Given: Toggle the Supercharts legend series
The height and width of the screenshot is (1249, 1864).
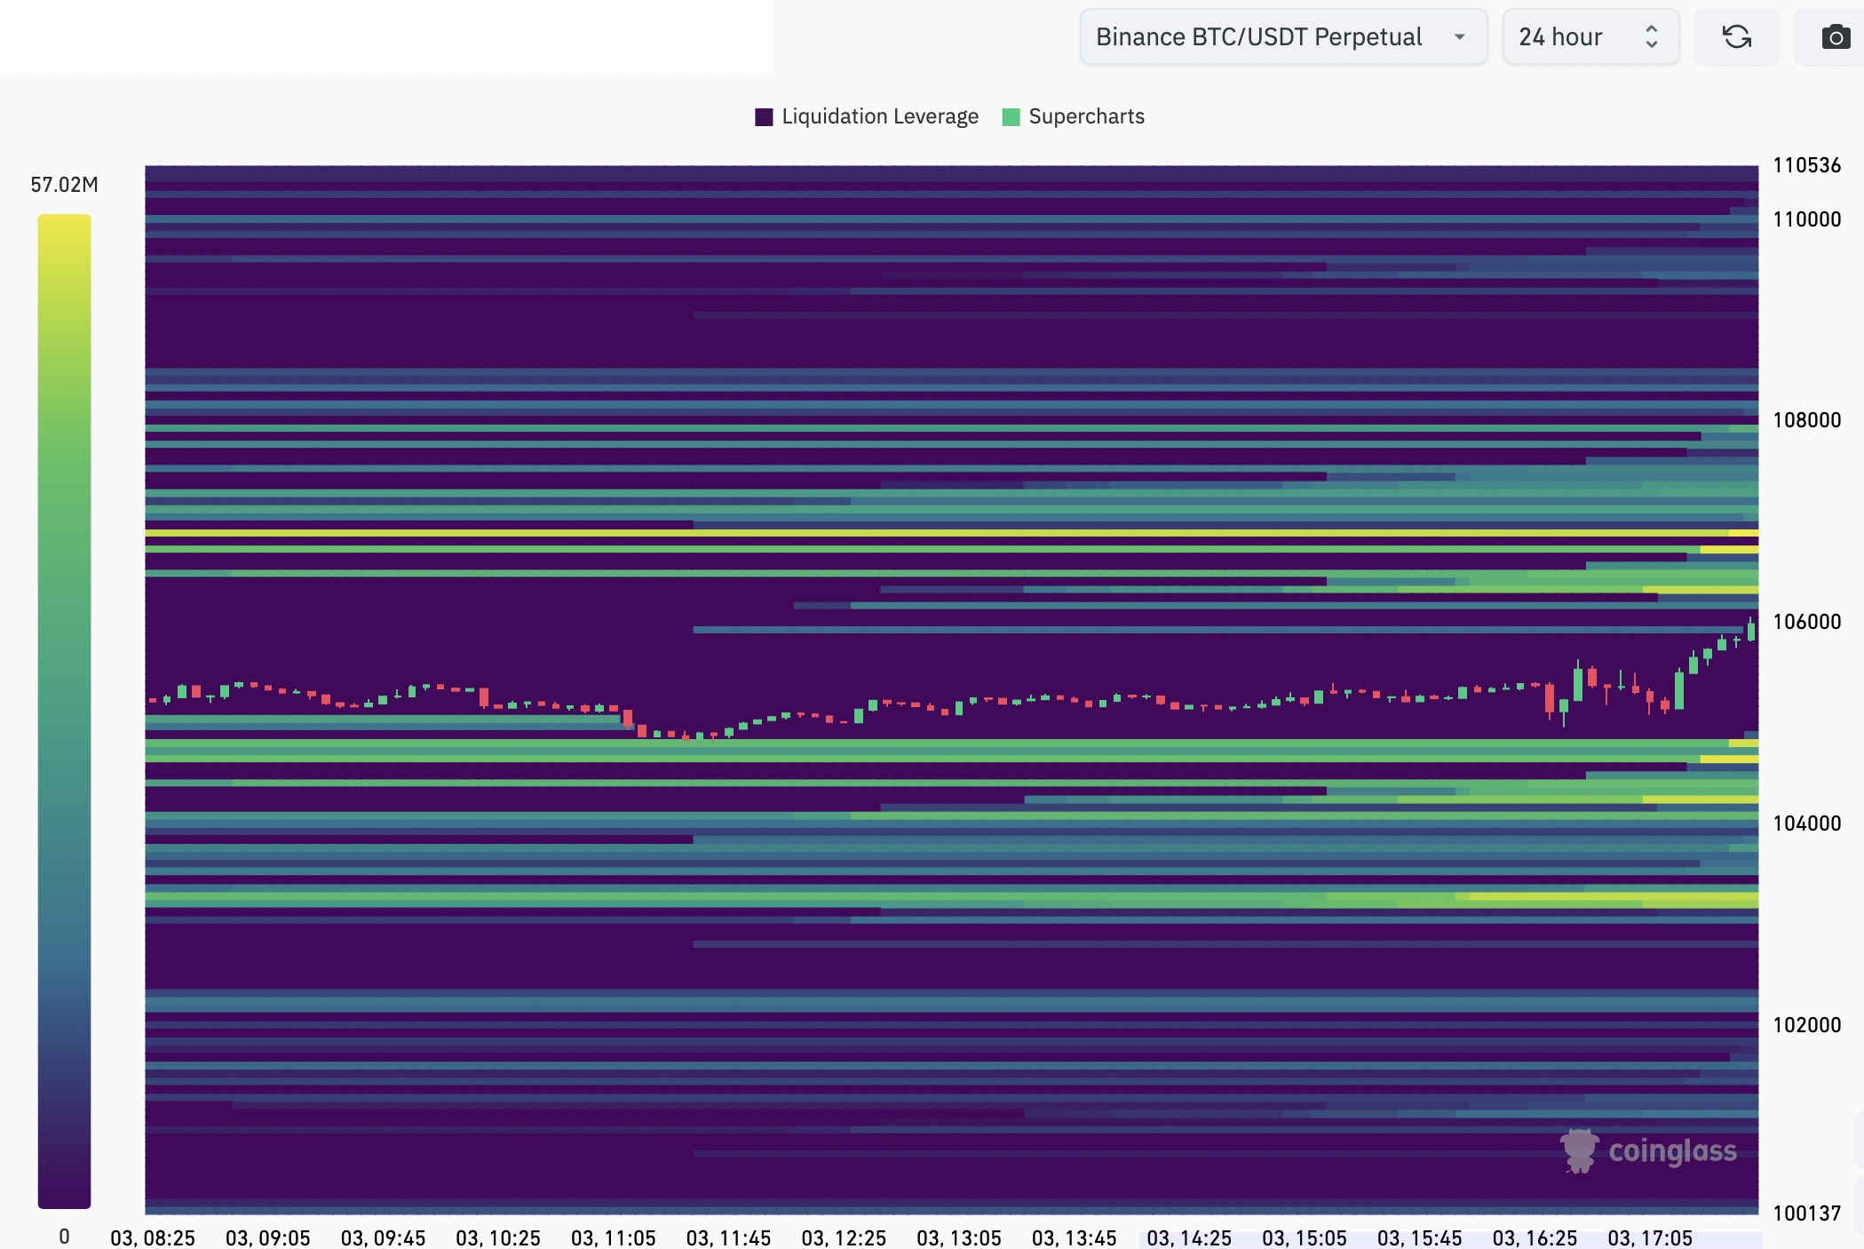Looking at the screenshot, I should [1086, 117].
